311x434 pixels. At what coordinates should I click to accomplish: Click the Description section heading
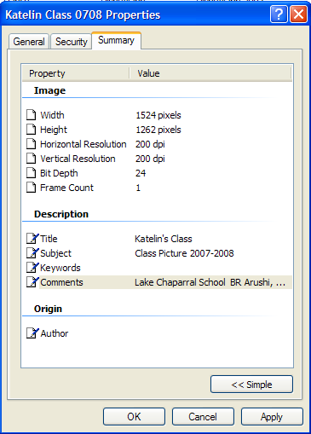pos(61,214)
